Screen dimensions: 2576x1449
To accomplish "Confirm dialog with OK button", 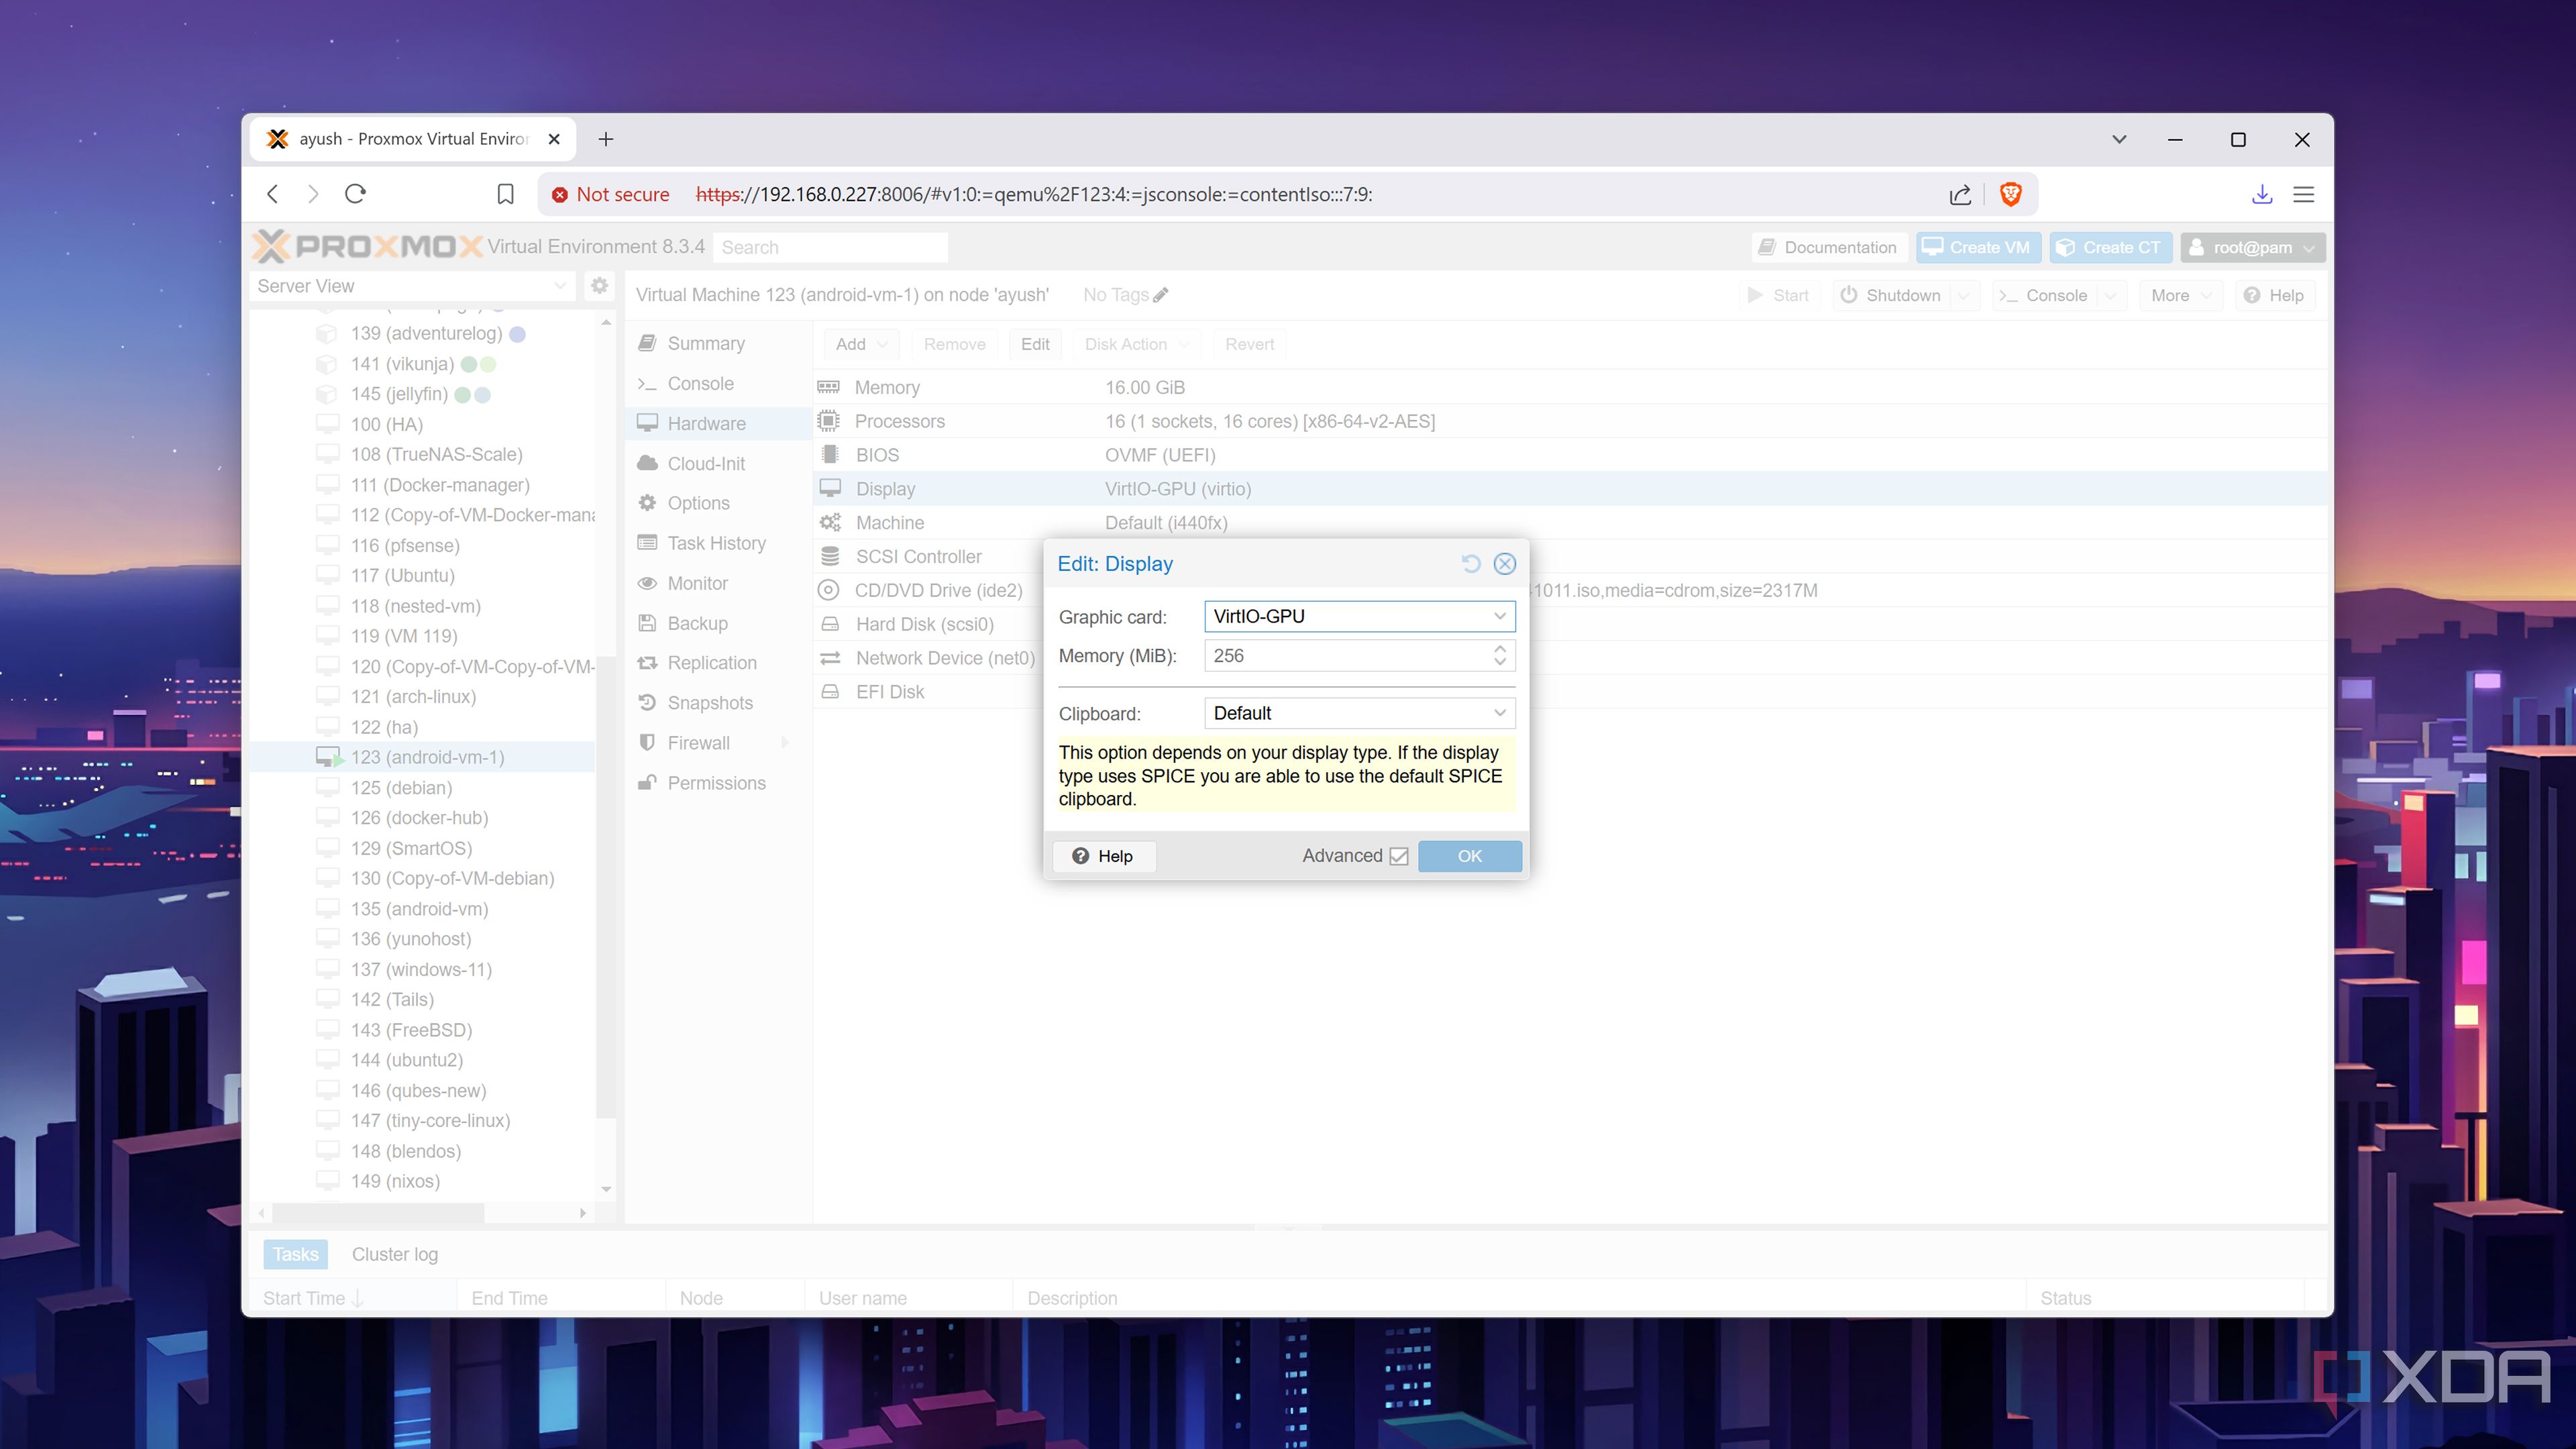I will [x=1469, y=856].
